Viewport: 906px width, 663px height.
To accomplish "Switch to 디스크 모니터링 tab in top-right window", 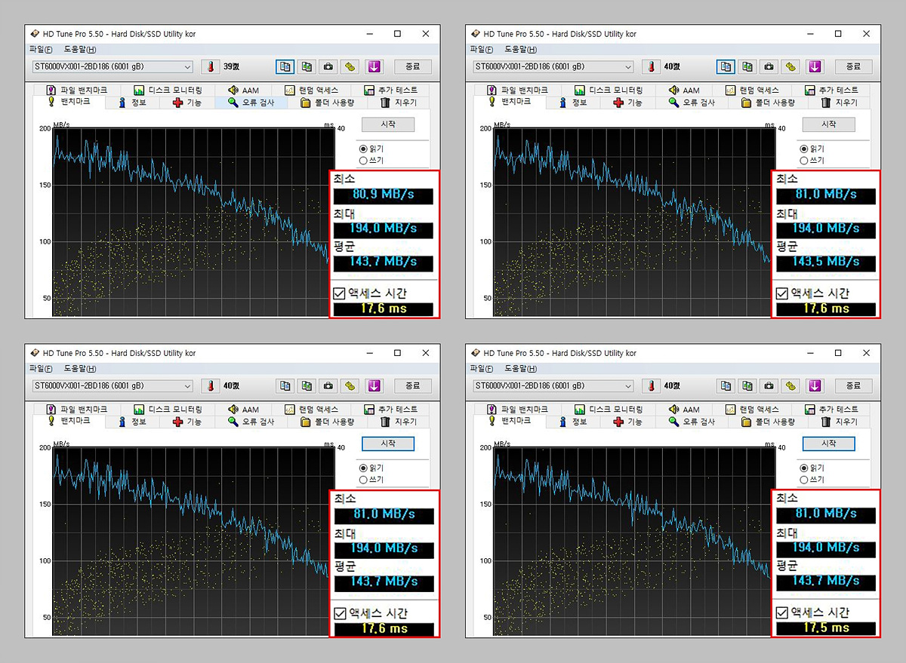I will coord(609,91).
